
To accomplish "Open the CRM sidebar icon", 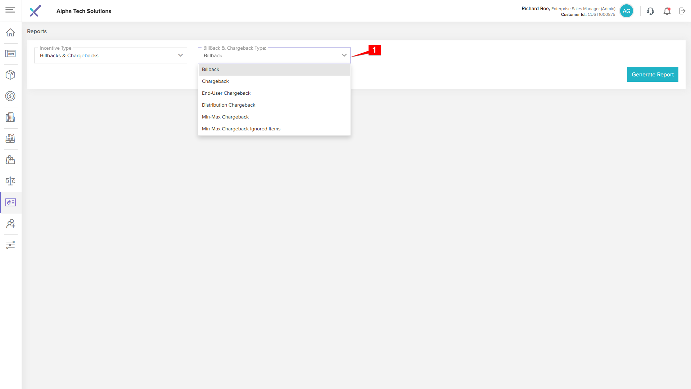I will [10, 54].
